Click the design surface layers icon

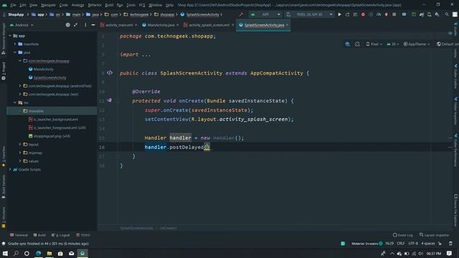coord(347,44)
